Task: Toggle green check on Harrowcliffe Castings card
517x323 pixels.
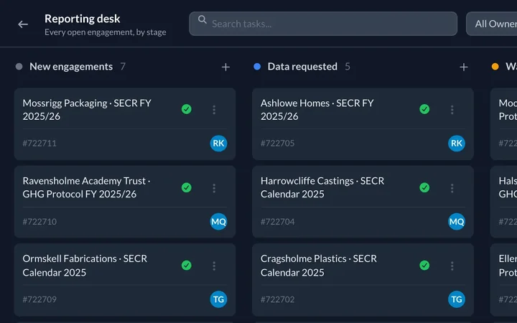Action: tap(424, 187)
